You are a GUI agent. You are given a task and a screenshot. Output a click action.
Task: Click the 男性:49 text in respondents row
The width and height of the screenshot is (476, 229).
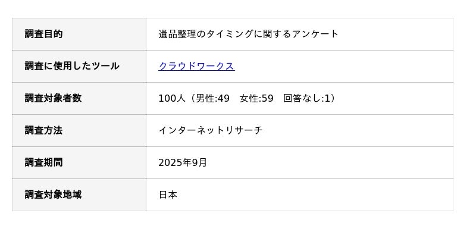pos(212,98)
